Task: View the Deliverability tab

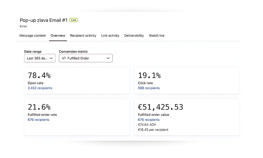Action: pyautogui.click(x=134, y=36)
